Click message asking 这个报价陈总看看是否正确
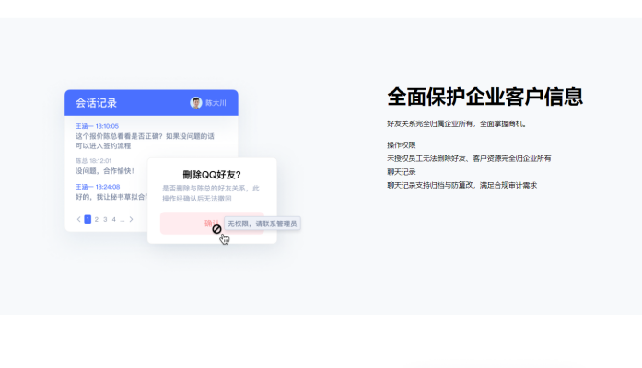Viewport: 642px width, 368px height. 145,141
